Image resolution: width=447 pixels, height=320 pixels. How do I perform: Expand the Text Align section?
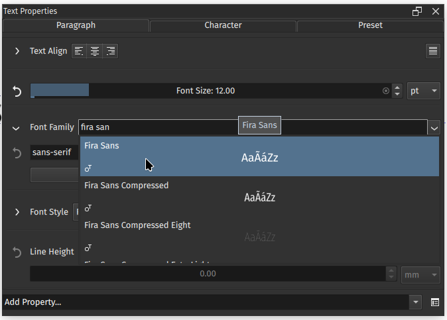[17, 51]
